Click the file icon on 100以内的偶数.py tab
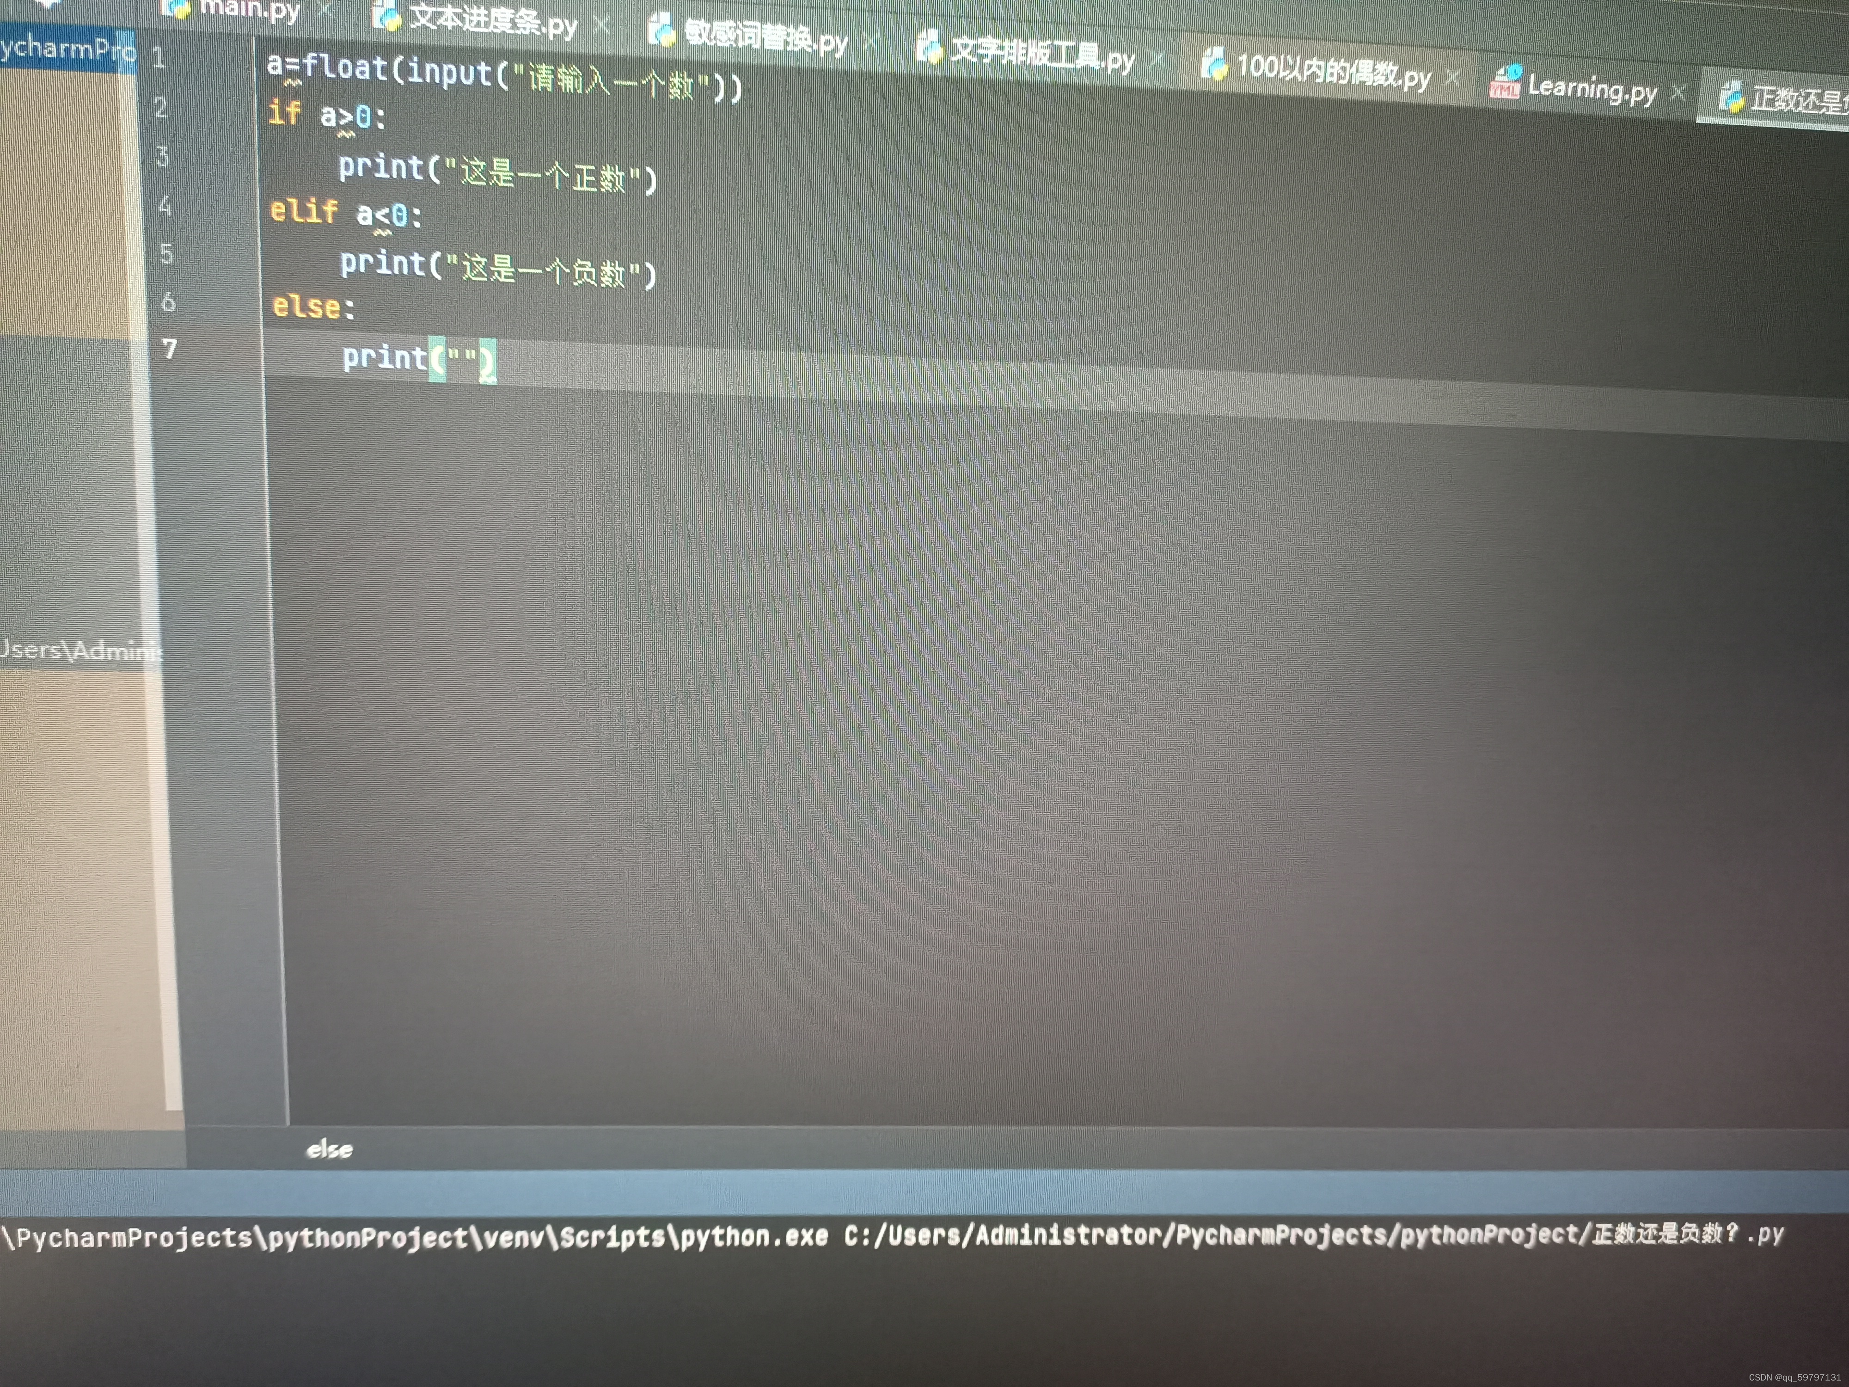The width and height of the screenshot is (1849, 1387). point(1214,63)
